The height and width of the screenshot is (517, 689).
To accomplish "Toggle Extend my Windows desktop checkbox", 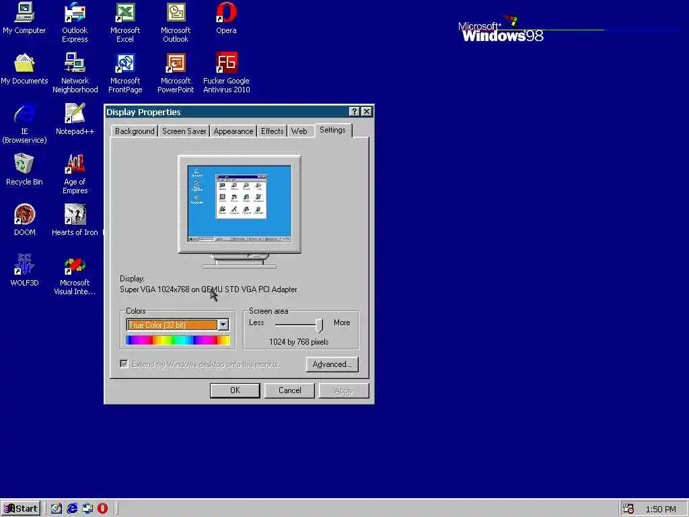I will (x=124, y=364).
